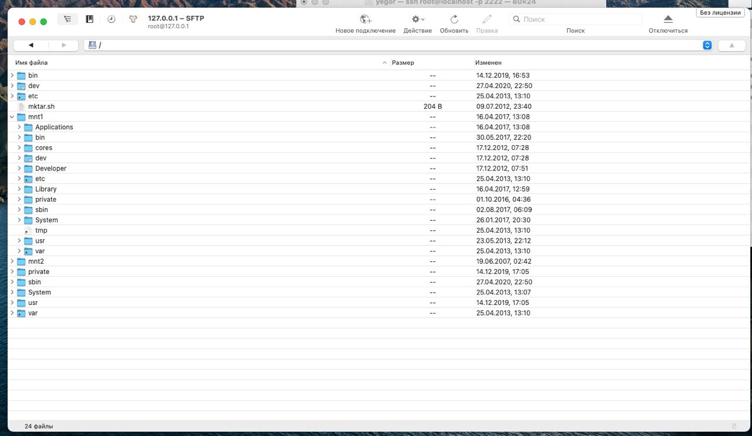Click the background Terminal window title bar

click(451, 3)
